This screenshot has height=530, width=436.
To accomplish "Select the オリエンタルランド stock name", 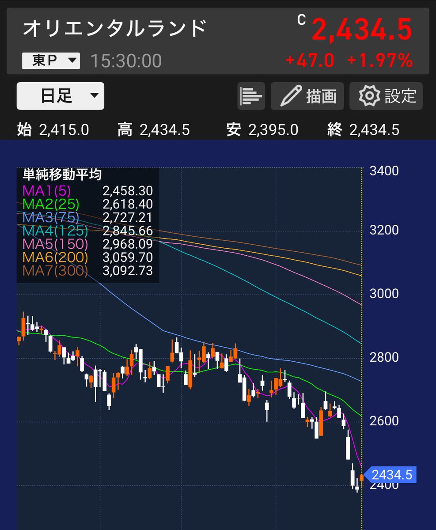I will pos(115,28).
